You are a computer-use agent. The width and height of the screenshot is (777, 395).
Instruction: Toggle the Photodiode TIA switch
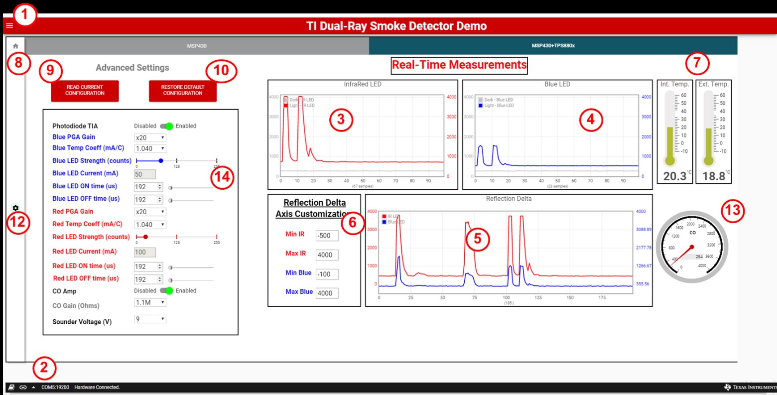[x=166, y=126]
